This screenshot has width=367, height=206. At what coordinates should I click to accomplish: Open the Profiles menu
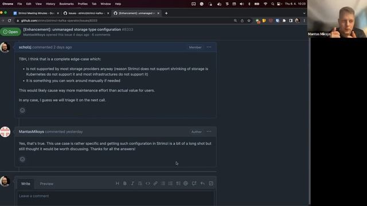tap(83, 4)
